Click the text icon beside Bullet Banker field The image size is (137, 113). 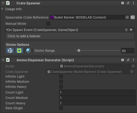(133, 17)
